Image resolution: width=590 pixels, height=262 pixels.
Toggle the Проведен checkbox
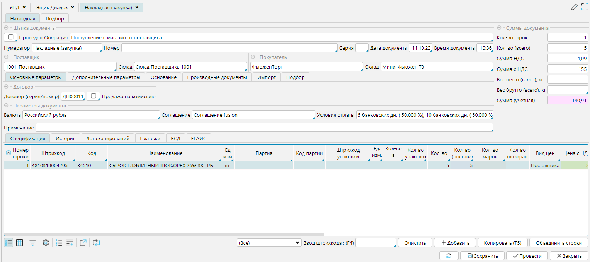point(10,37)
